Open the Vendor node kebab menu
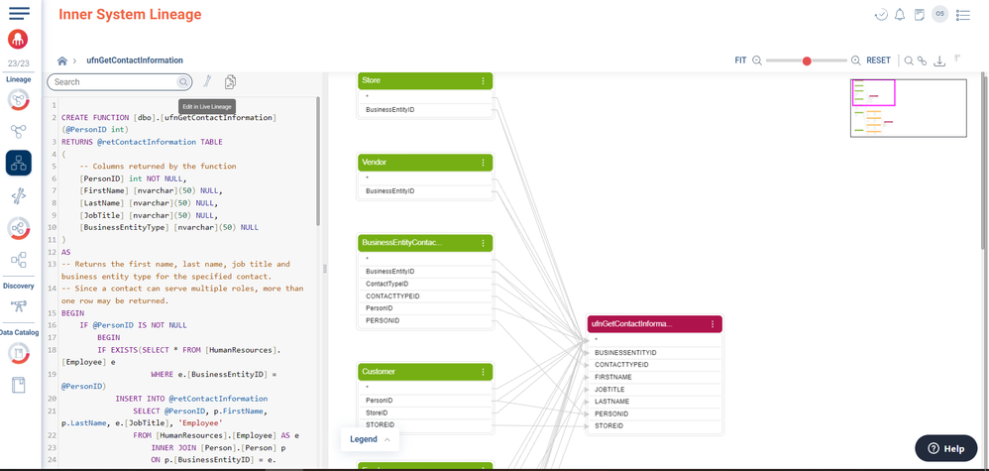989x471 pixels. tap(484, 163)
